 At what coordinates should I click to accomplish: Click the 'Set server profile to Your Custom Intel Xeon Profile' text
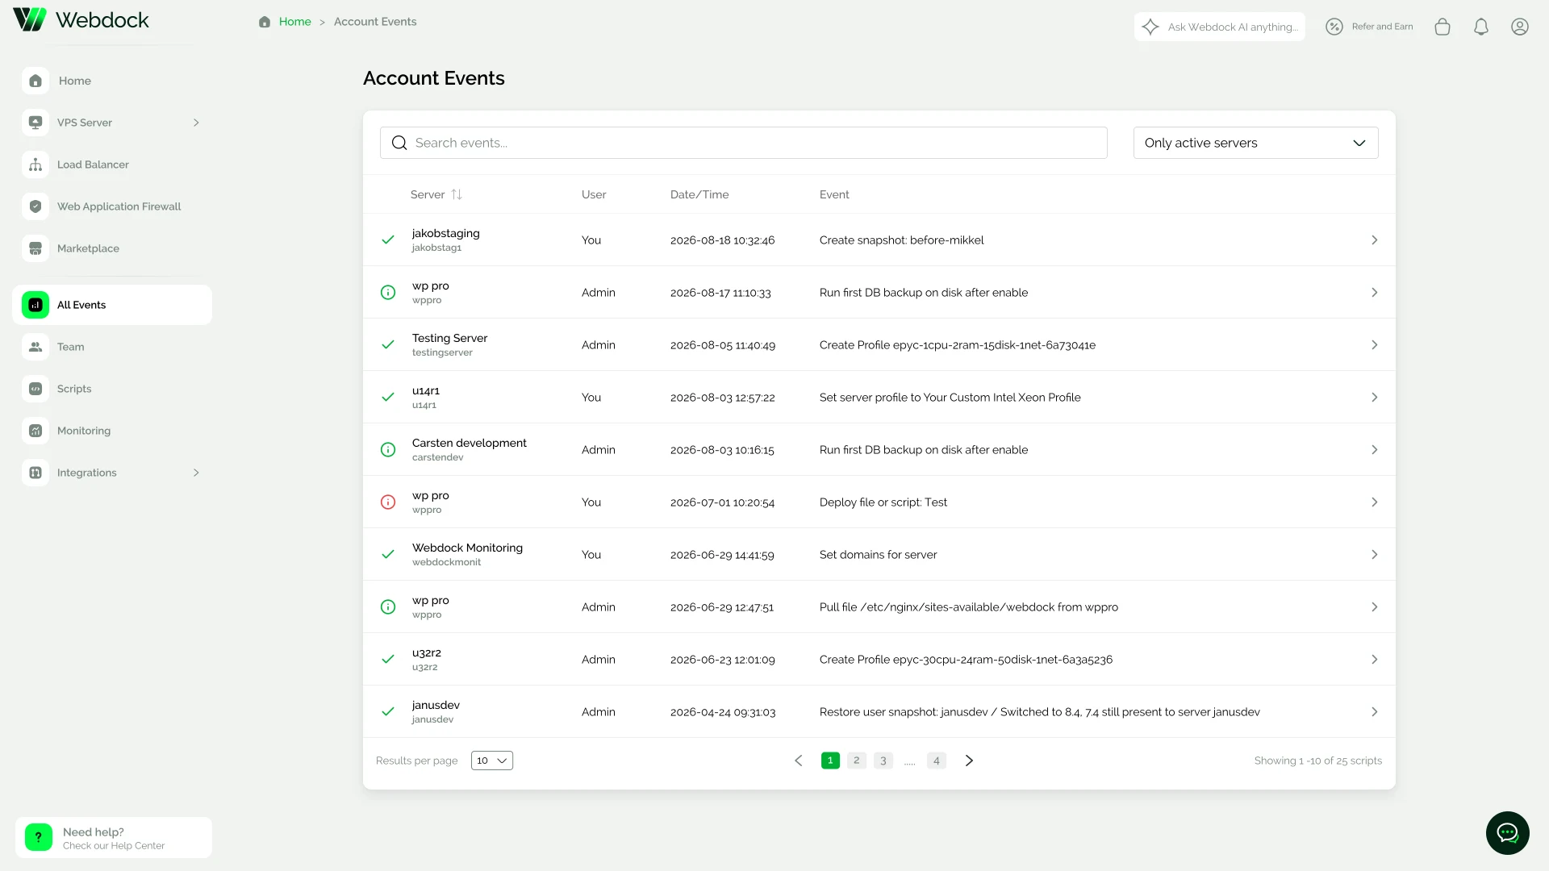[x=950, y=398]
